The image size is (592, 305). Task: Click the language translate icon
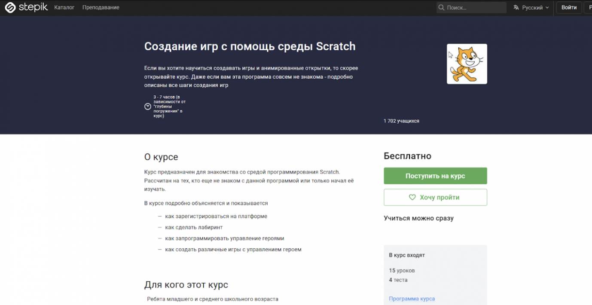516,8
